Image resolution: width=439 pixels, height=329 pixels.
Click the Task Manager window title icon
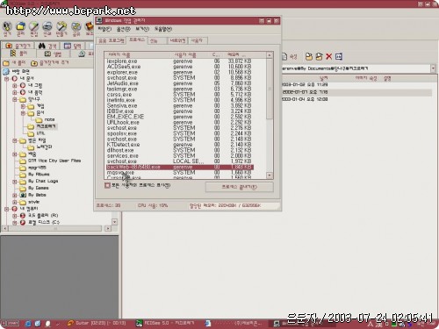tap(100, 20)
